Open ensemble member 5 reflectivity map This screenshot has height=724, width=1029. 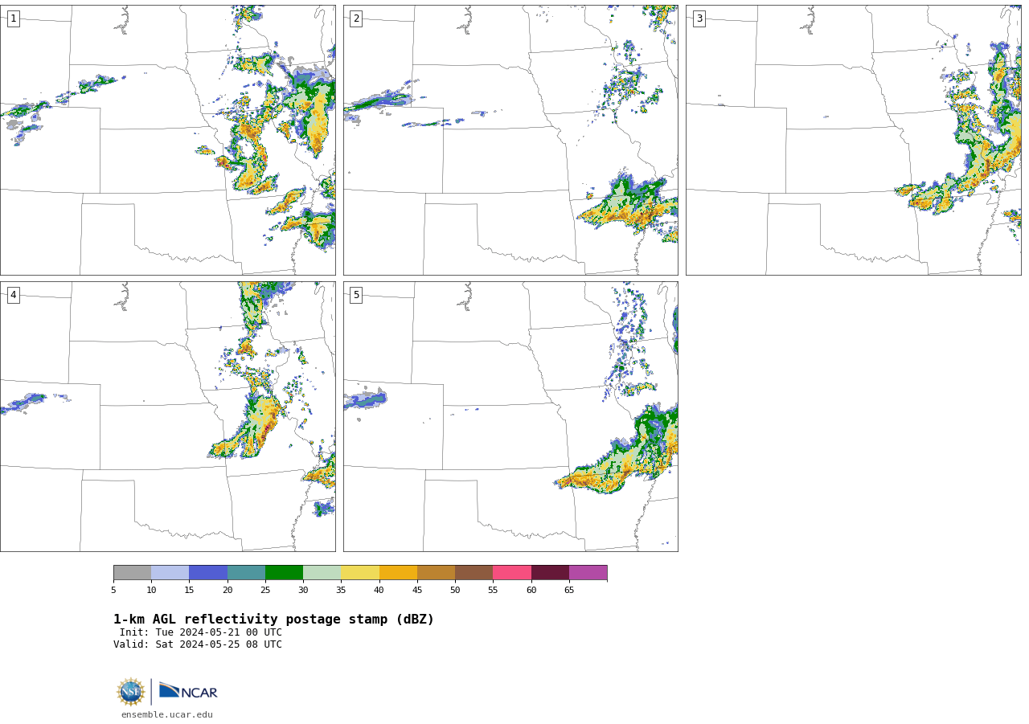click(x=510, y=416)
